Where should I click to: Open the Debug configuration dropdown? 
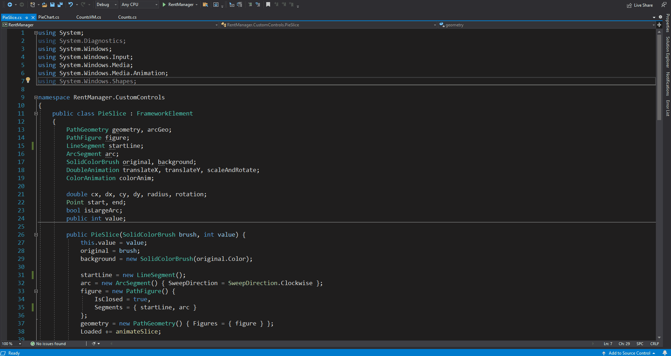click(106, 5)
